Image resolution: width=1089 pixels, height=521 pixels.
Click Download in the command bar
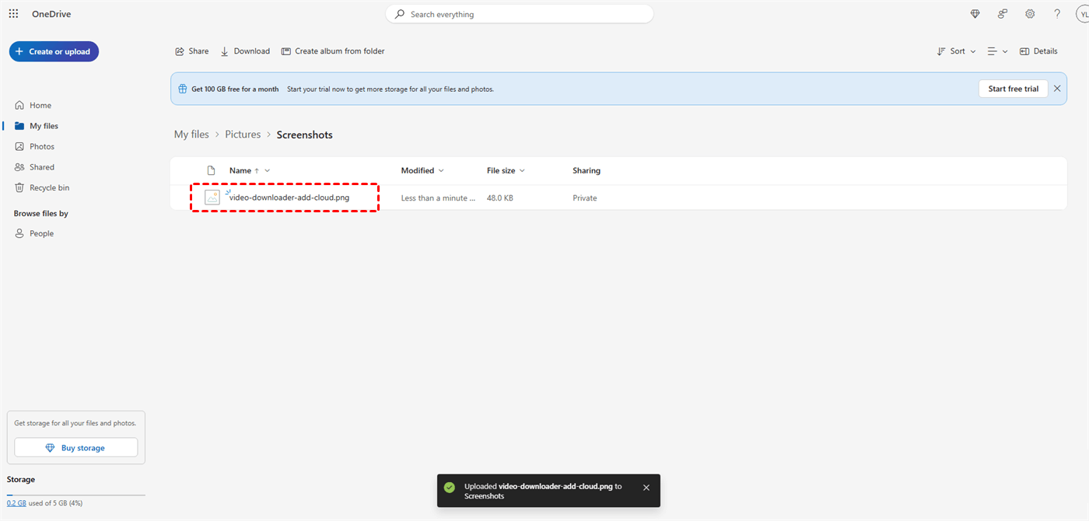click(245, 51)
